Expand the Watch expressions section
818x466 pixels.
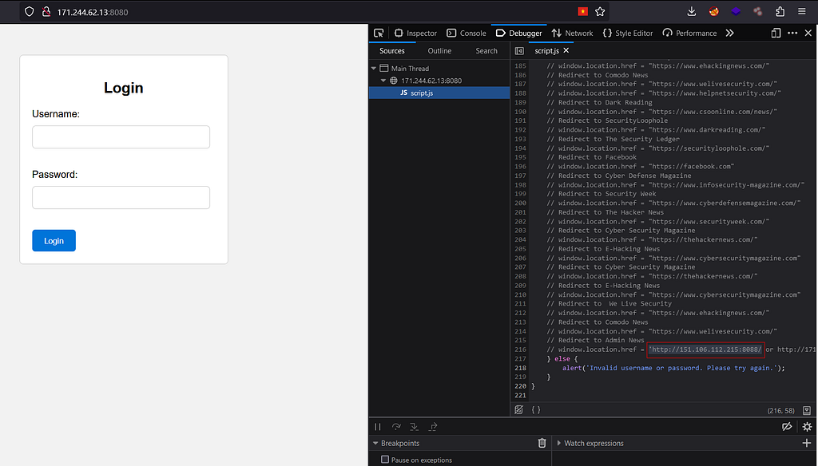coord(558,443)
